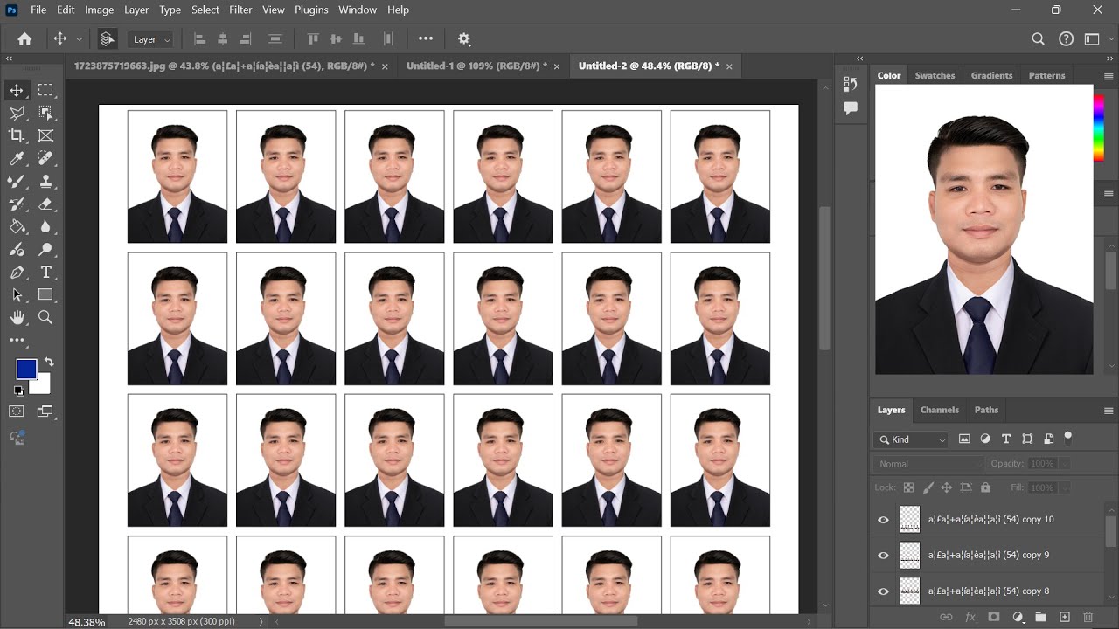Select the Move tool in the toolbox
Screen dimensions: 1119x629
[x=17, y=90]
